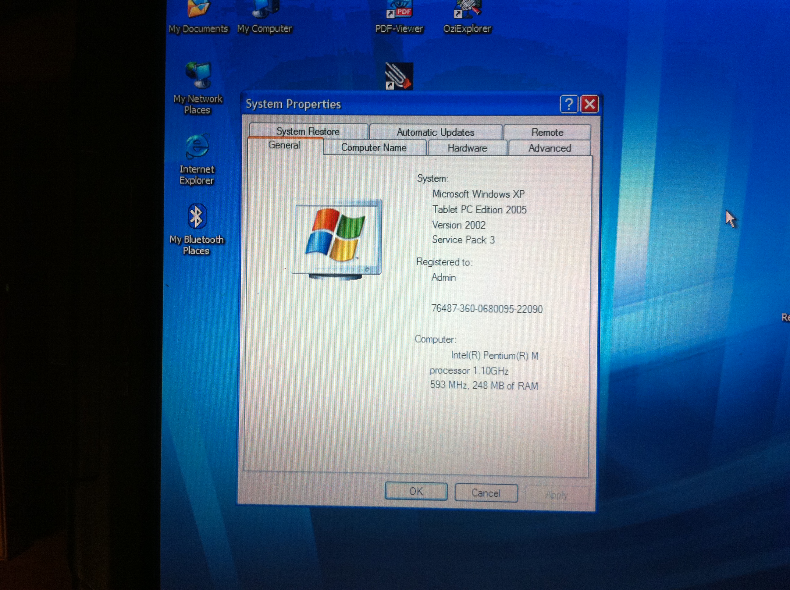Close the System Properties dialog
This screenshot has height=590, width=790.
590,105
